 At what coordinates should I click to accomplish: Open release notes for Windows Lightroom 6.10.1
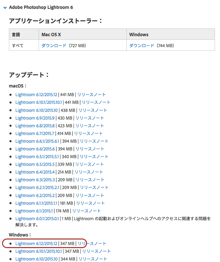point(96,251)
